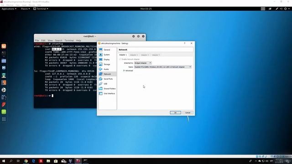This screenshot has height=164, width=292.
Task: Open Show Applications grid in dock
Action: point(4,119)
